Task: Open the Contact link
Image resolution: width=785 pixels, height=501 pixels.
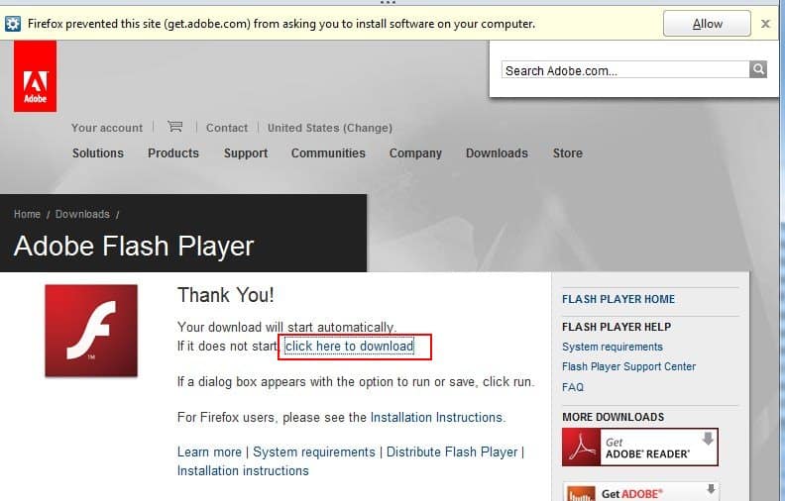Action: (x=227, y=128)
